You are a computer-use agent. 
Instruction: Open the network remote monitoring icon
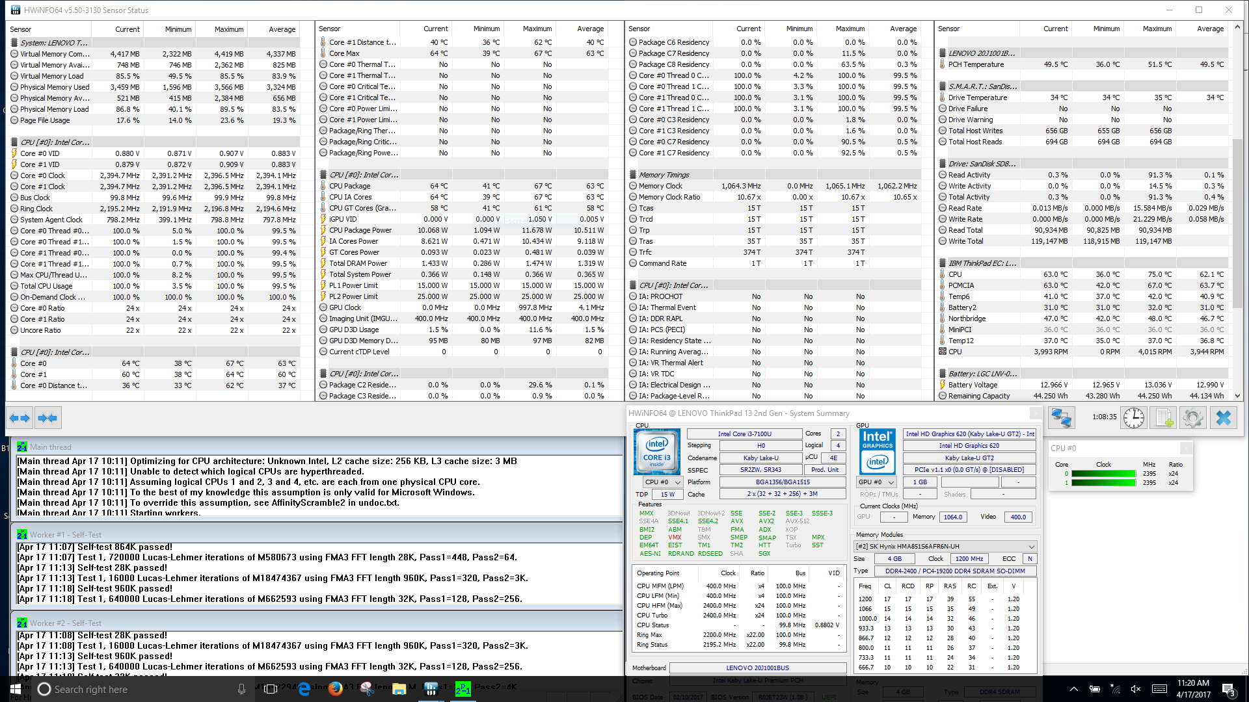click(1062, 418)
